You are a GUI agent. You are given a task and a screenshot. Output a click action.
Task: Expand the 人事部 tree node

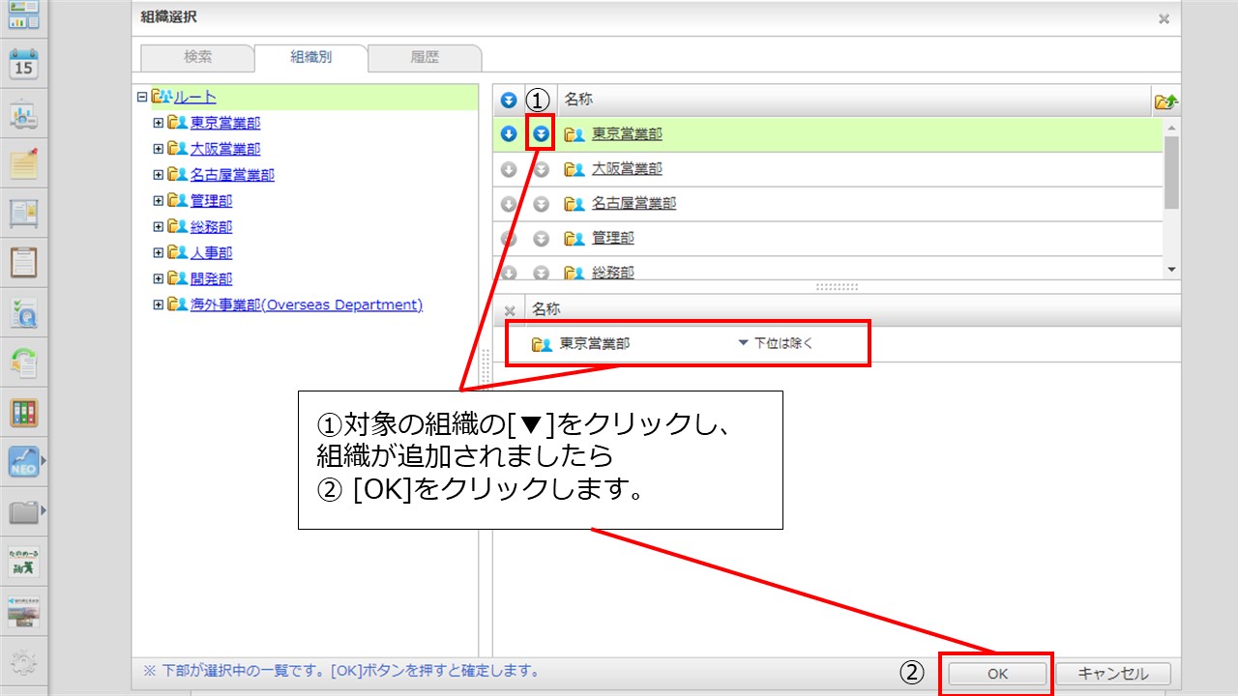(x=159, y=253)
